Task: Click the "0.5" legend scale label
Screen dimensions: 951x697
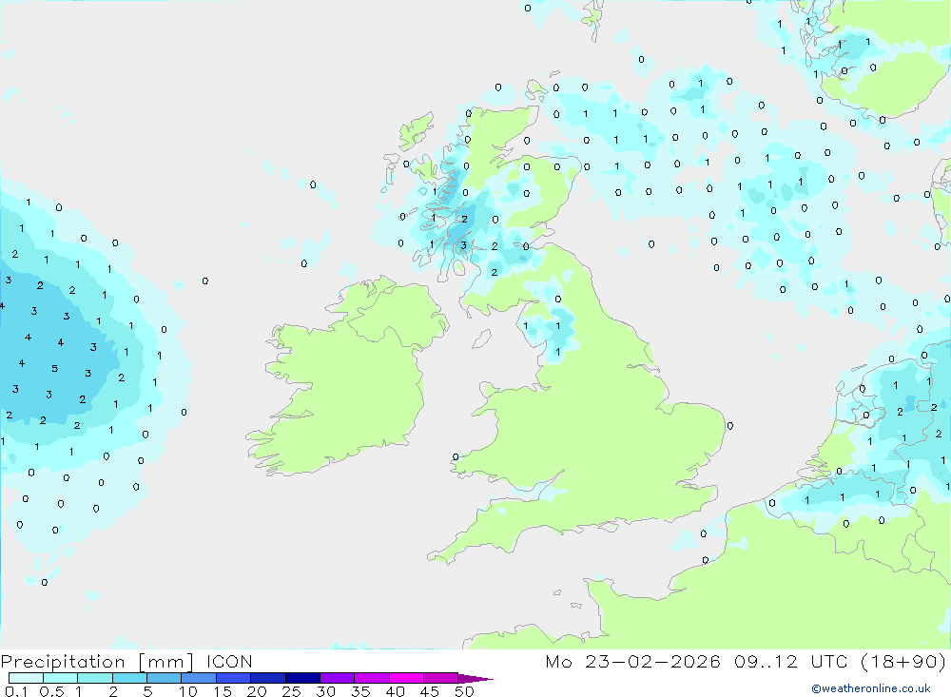Action: pyautogui.click(x=51, y=691)
